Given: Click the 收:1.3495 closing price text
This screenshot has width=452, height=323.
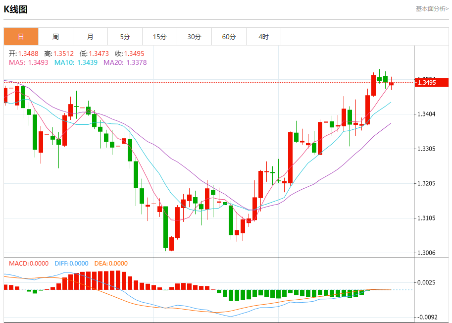Looking at the screenshot, I should (x=130, y=54).
